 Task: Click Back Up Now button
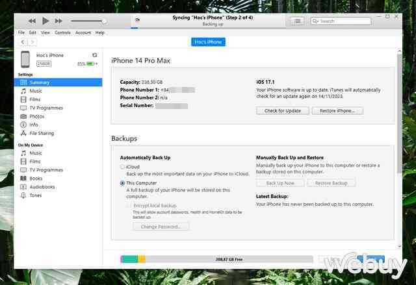280,183
